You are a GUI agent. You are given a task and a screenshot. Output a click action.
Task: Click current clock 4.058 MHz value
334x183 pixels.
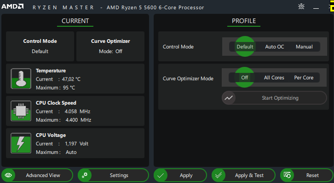click(77, 112)
